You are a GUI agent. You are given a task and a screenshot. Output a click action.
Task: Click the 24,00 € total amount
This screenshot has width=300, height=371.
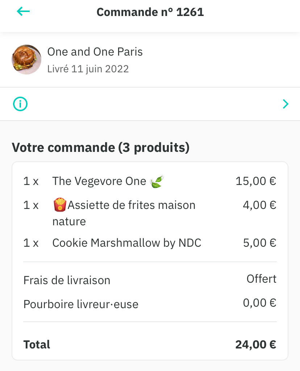tap(255, 344)
